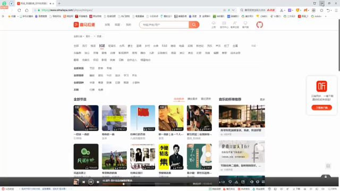Skip to previous track in player
This screenshot has height=191, width=340.
coord(83,182)
